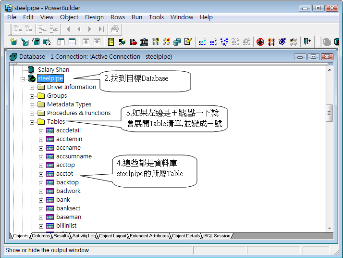Click the Inherit object toolbar icon
This screenshot has height=258, width=343.
coord(24,42)
